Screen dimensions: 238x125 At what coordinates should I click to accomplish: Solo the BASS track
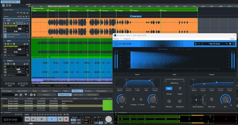pyautogui.click(x=5, y=44)
